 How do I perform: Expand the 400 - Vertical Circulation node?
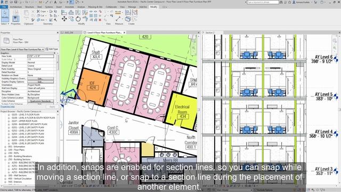[5, 179]
